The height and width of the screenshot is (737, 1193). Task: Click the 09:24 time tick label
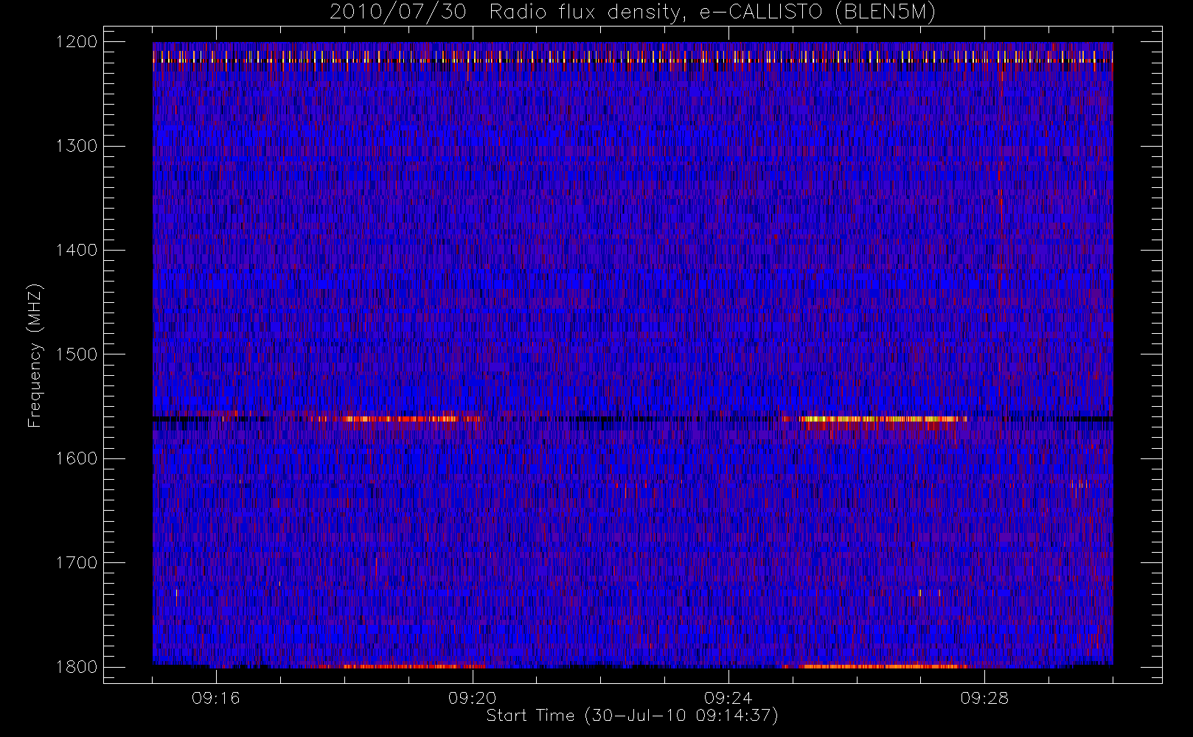[728, 698]
